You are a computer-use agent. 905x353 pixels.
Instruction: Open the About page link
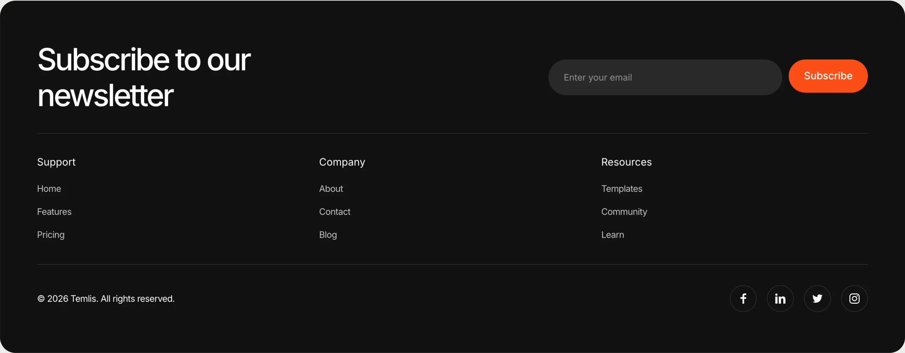331,189
